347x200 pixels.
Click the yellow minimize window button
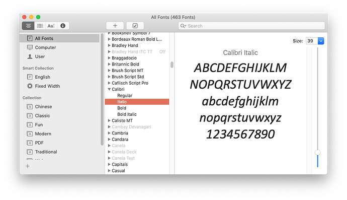point(31,17)
